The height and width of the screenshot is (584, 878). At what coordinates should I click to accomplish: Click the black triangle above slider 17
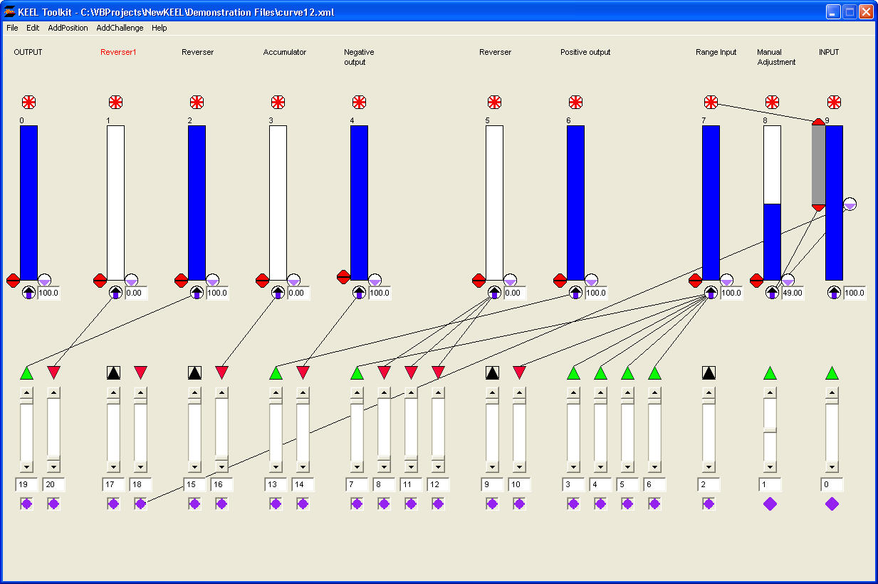pos(113,372)
